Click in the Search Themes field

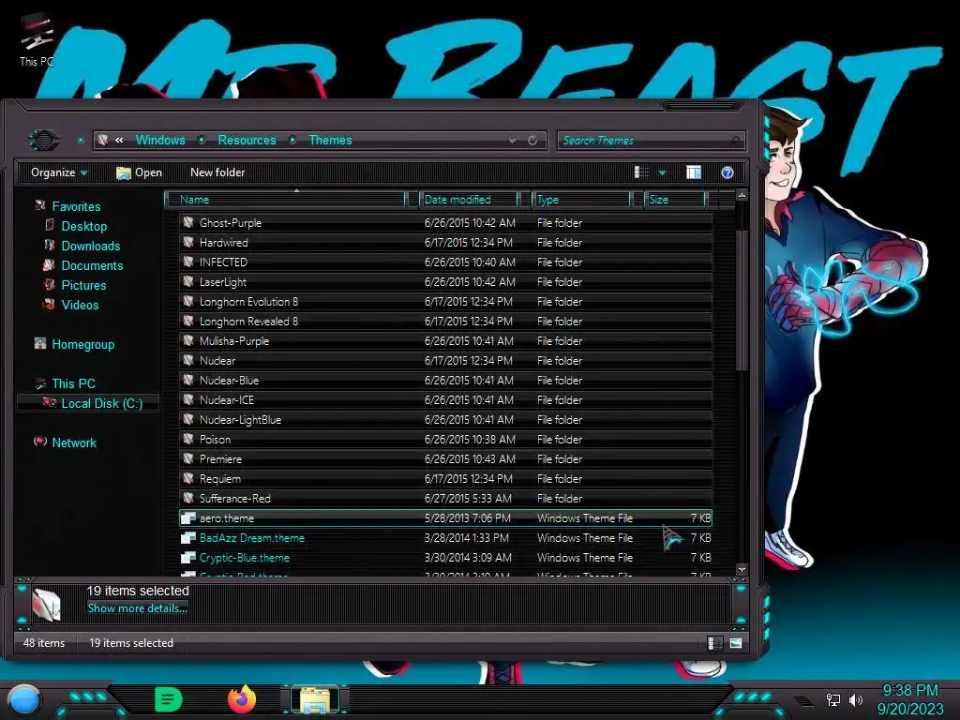tap(651, 141)
